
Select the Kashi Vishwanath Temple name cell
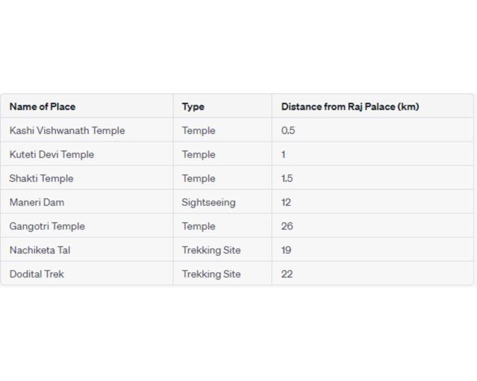[x=67, y=131]
